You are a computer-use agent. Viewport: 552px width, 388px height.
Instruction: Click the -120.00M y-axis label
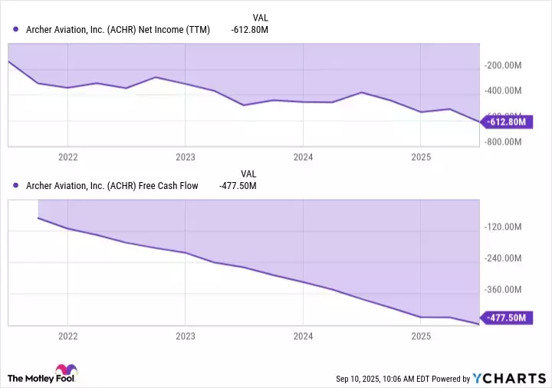[x=504, y=227]
